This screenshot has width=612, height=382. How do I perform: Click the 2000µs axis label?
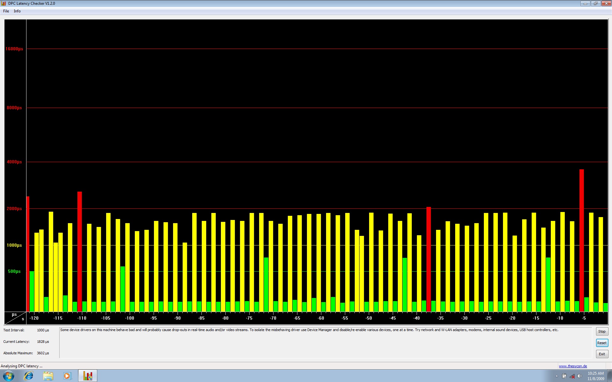tap(14, 209)
